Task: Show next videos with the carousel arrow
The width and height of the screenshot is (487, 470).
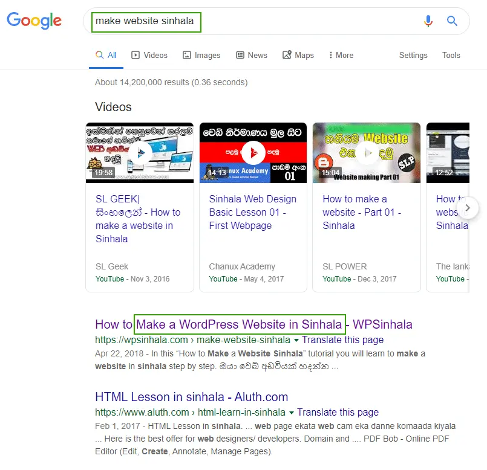Action: pos(468,208)
